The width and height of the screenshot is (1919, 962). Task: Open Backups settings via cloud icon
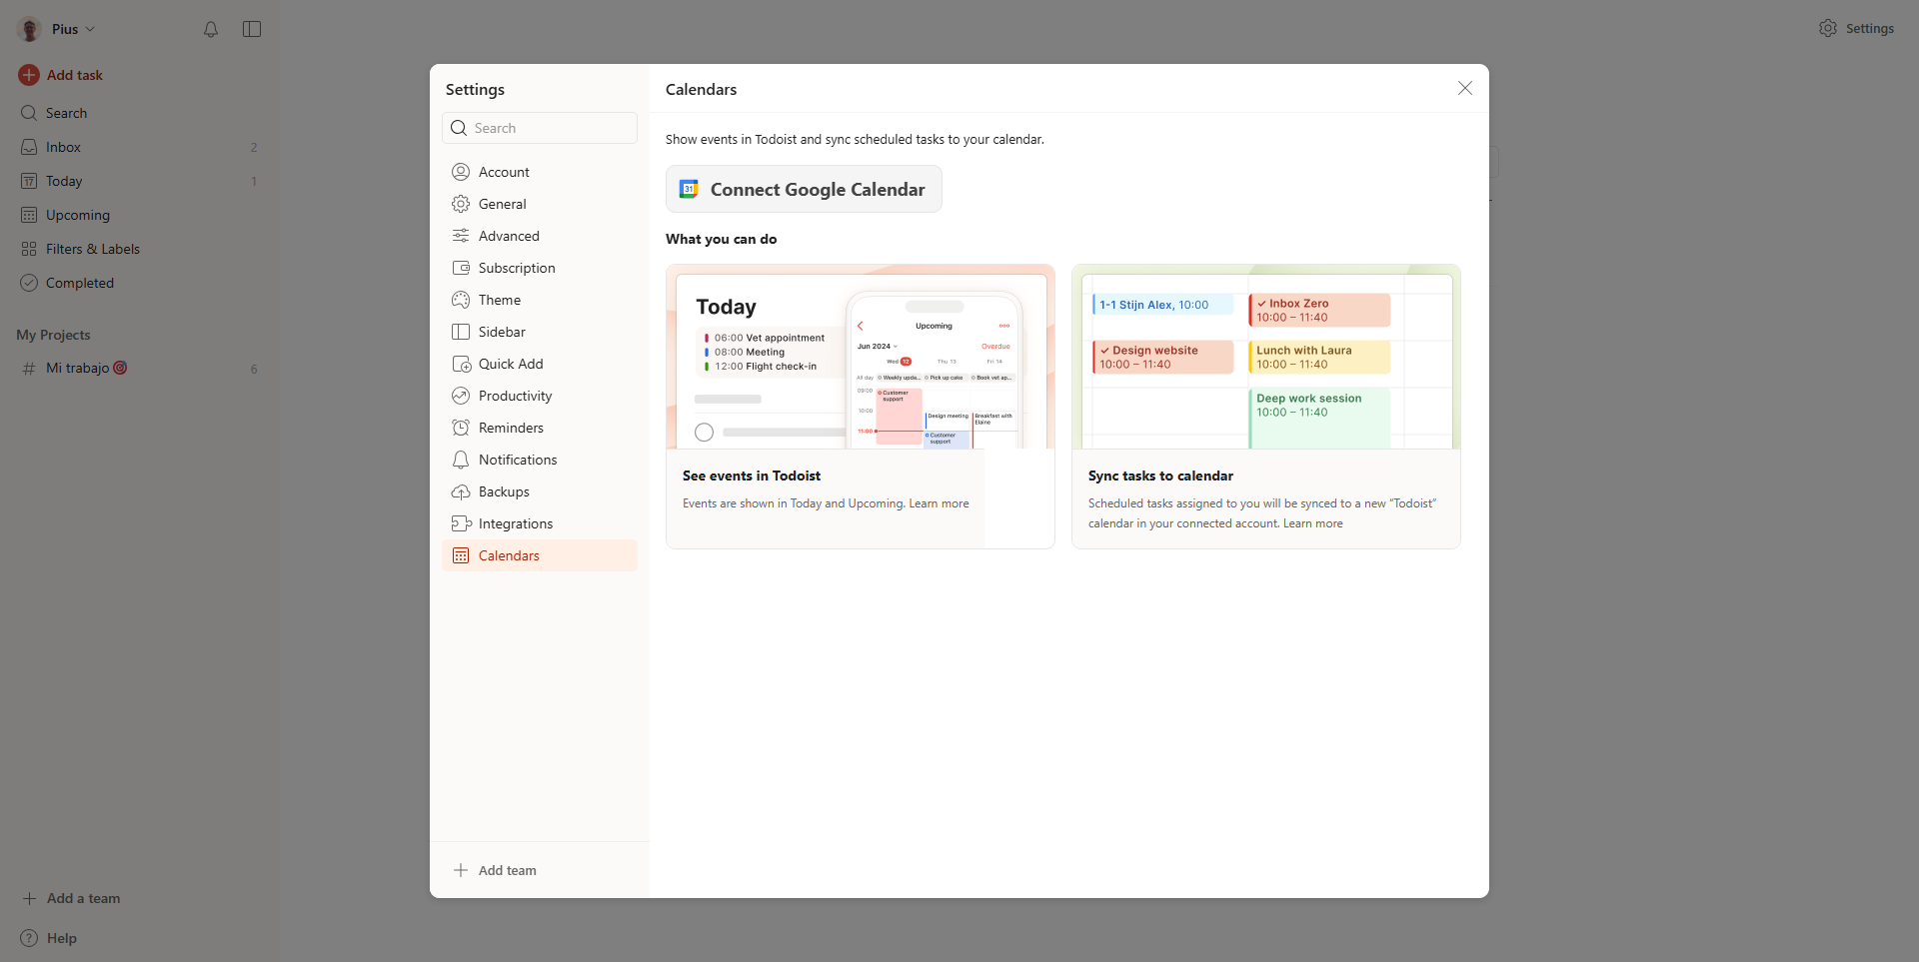[461, 491]
